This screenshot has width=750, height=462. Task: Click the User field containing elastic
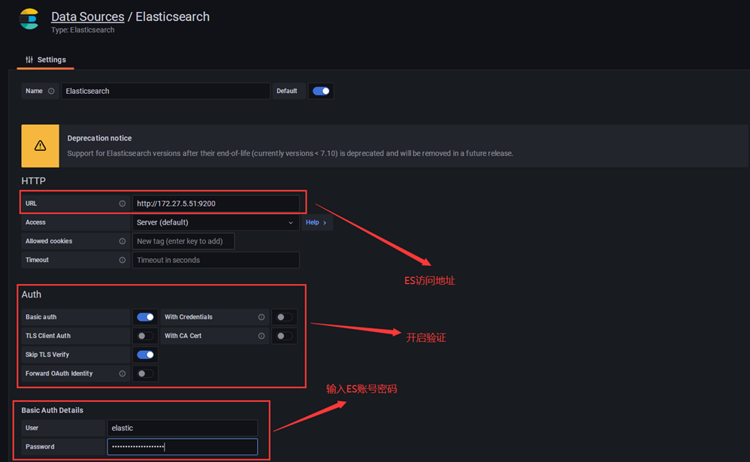point(183,428)
